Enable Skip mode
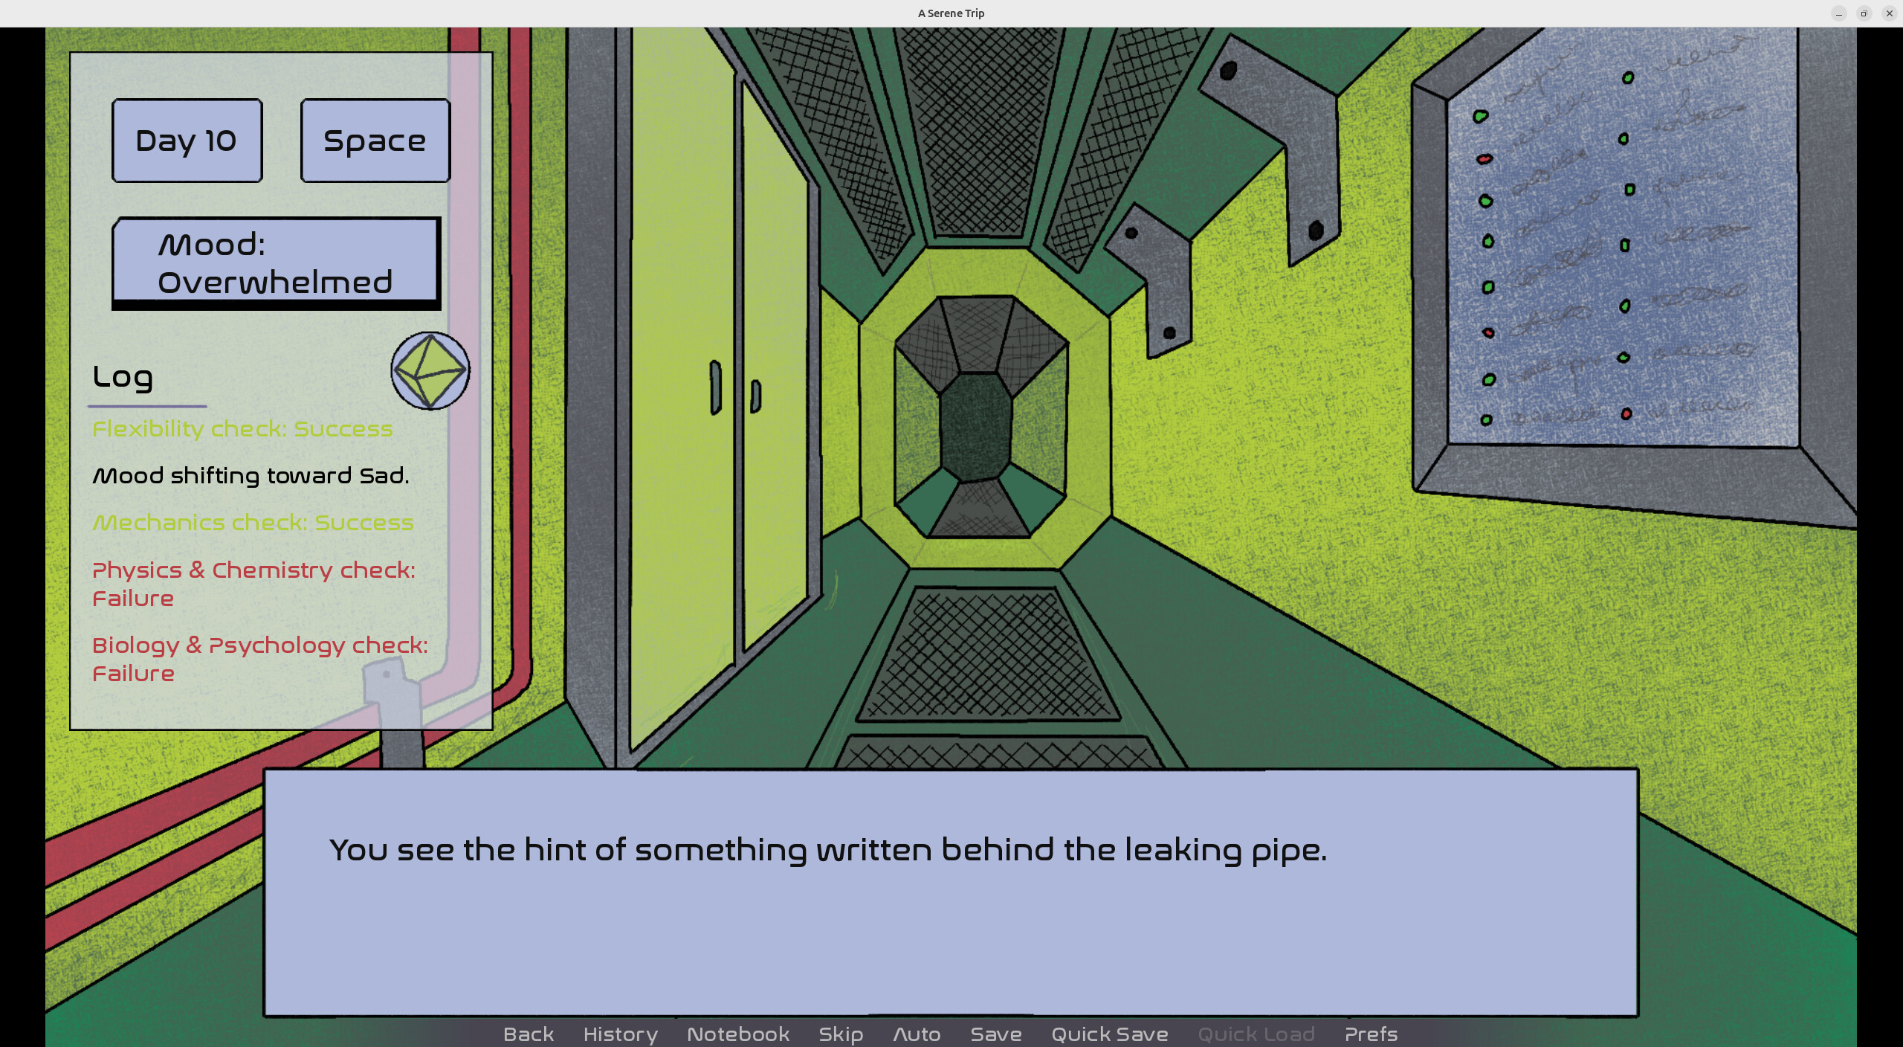The height and width of the screenshot is (1047, 1903). (x=840, y=1034)
